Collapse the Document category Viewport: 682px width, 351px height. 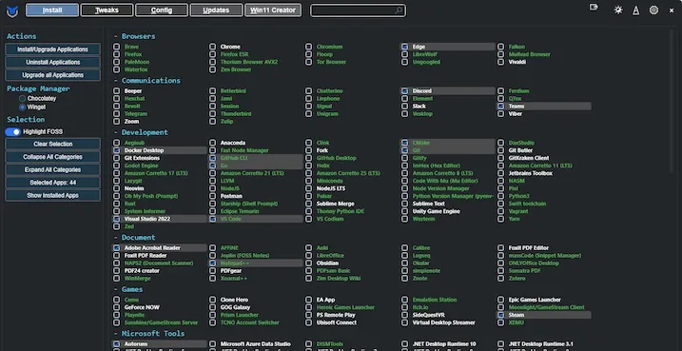pyautogui.click(x=134, y=238)
